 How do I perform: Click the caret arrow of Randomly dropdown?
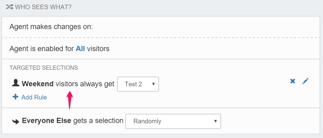(x=216, y=121)
